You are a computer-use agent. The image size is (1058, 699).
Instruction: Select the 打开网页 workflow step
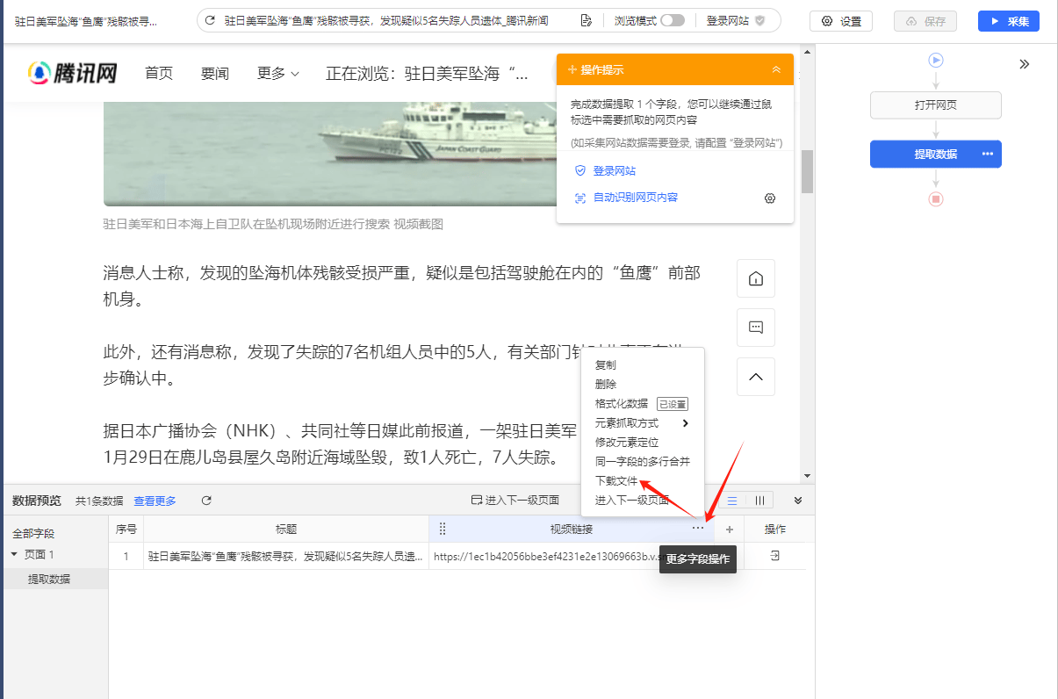pyautogui.click(x=936, y=105)
